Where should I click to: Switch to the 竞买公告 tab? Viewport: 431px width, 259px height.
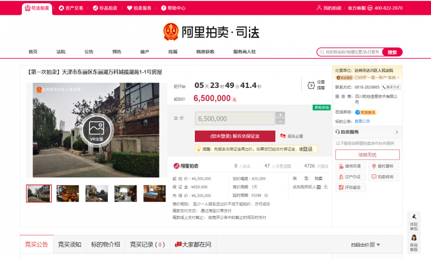(36, 245)
